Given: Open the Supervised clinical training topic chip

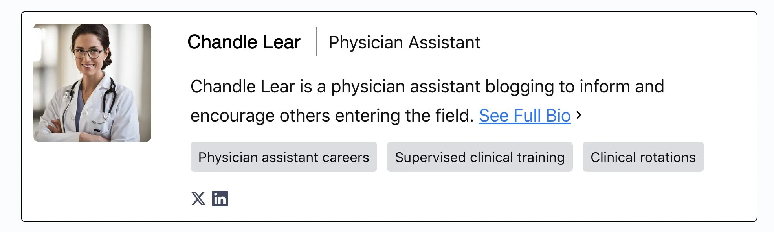Looking at the screenshot, I should pos(480,157).
